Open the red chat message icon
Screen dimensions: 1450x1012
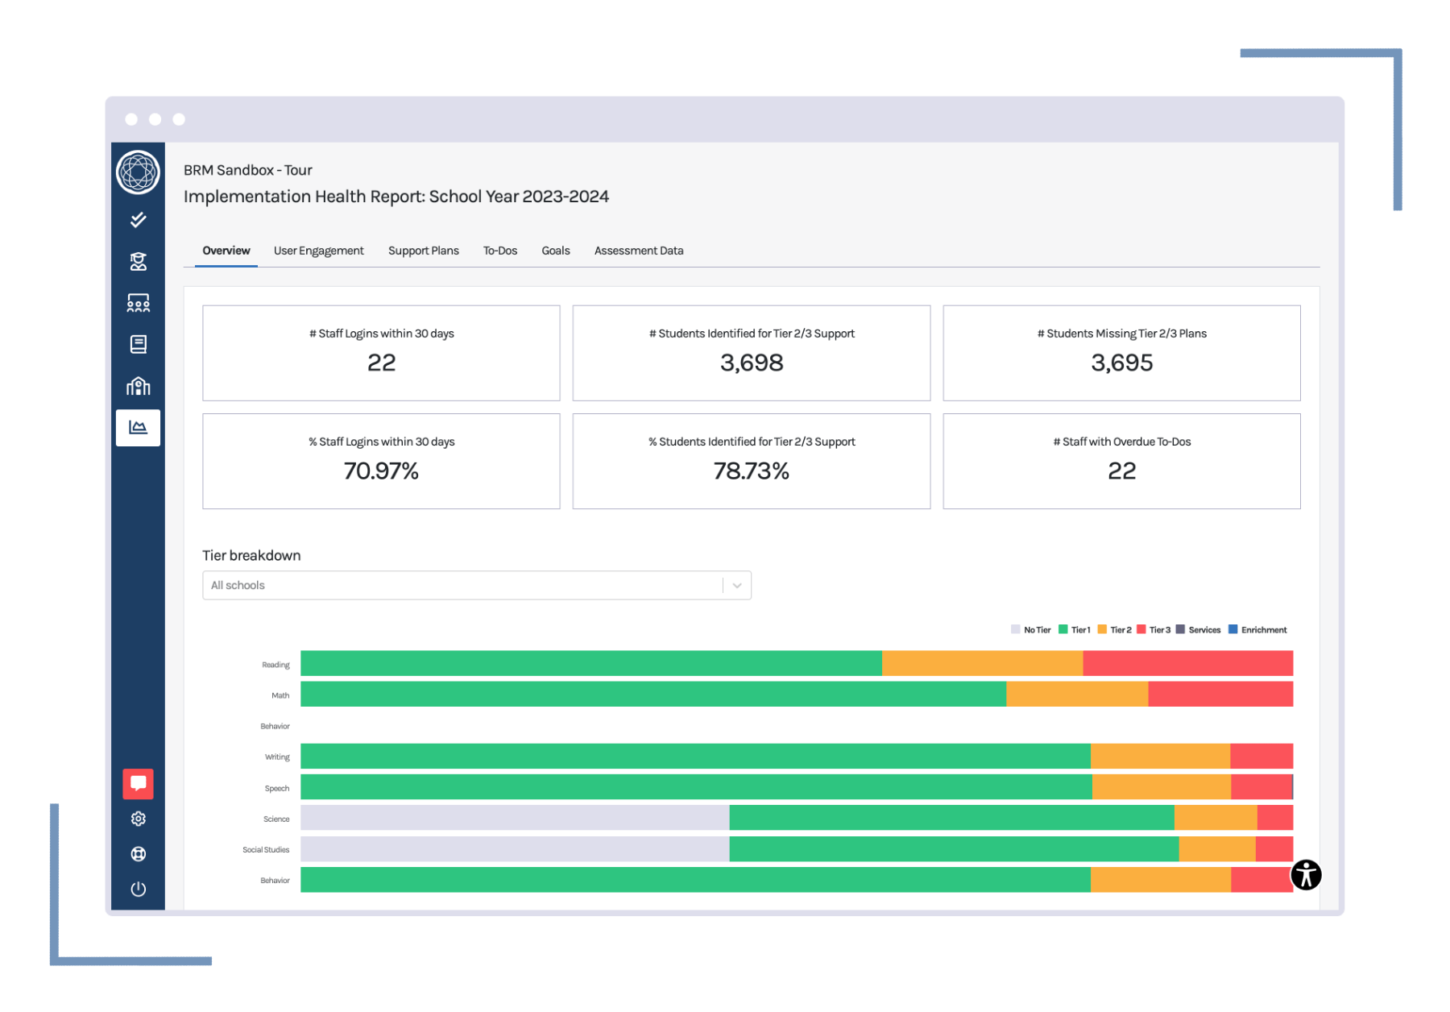[138, 783]
